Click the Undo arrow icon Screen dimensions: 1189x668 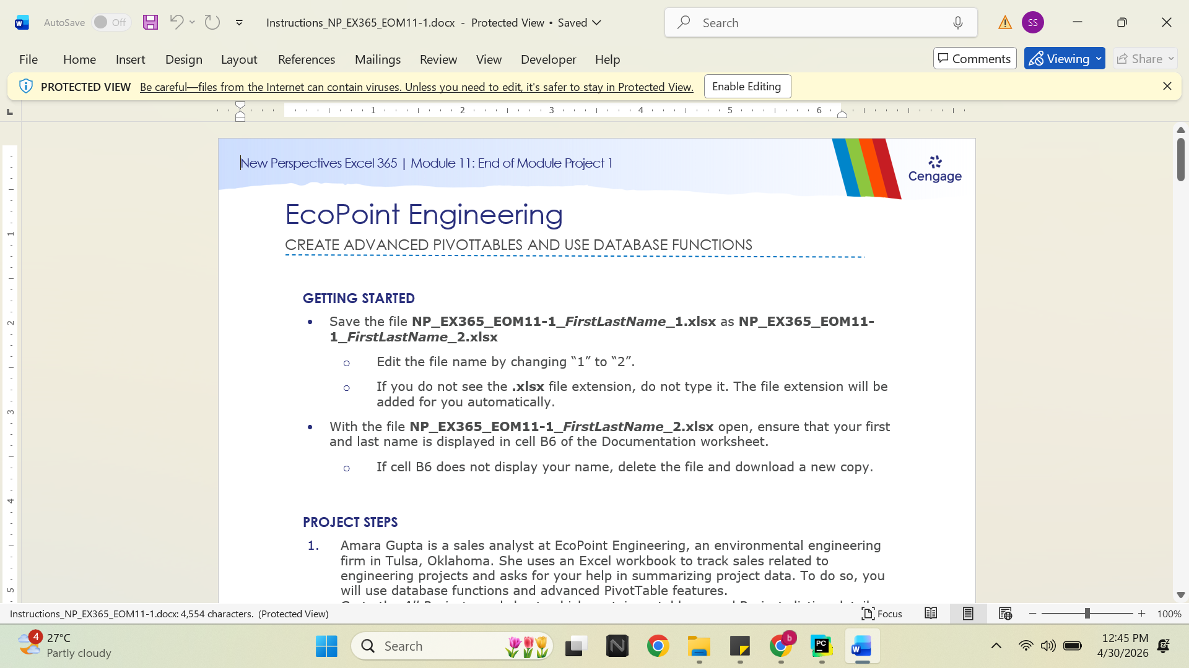click(x=176, y=22)
